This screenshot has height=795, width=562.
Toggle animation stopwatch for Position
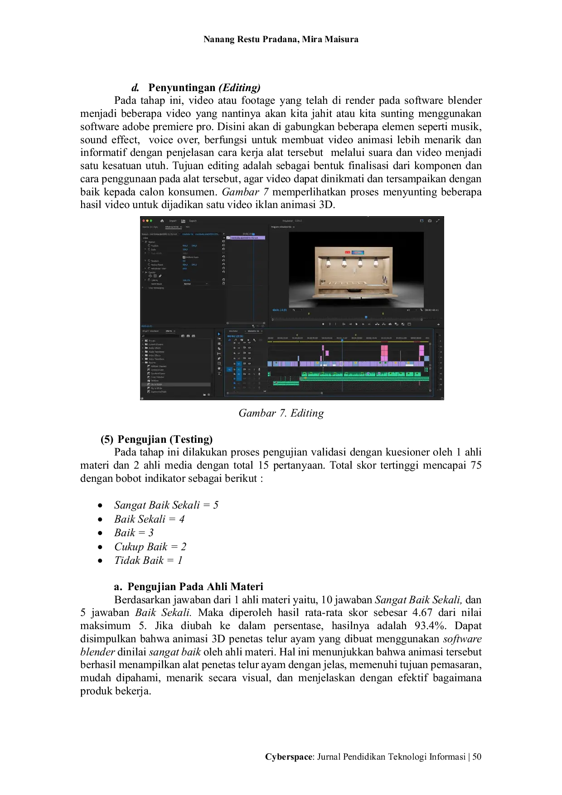(x=149, y=246)
